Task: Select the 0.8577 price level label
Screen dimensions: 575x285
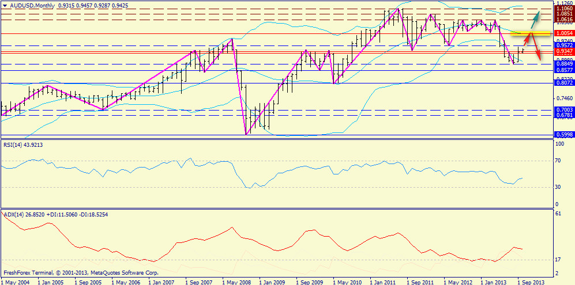Action: point(563,70)
